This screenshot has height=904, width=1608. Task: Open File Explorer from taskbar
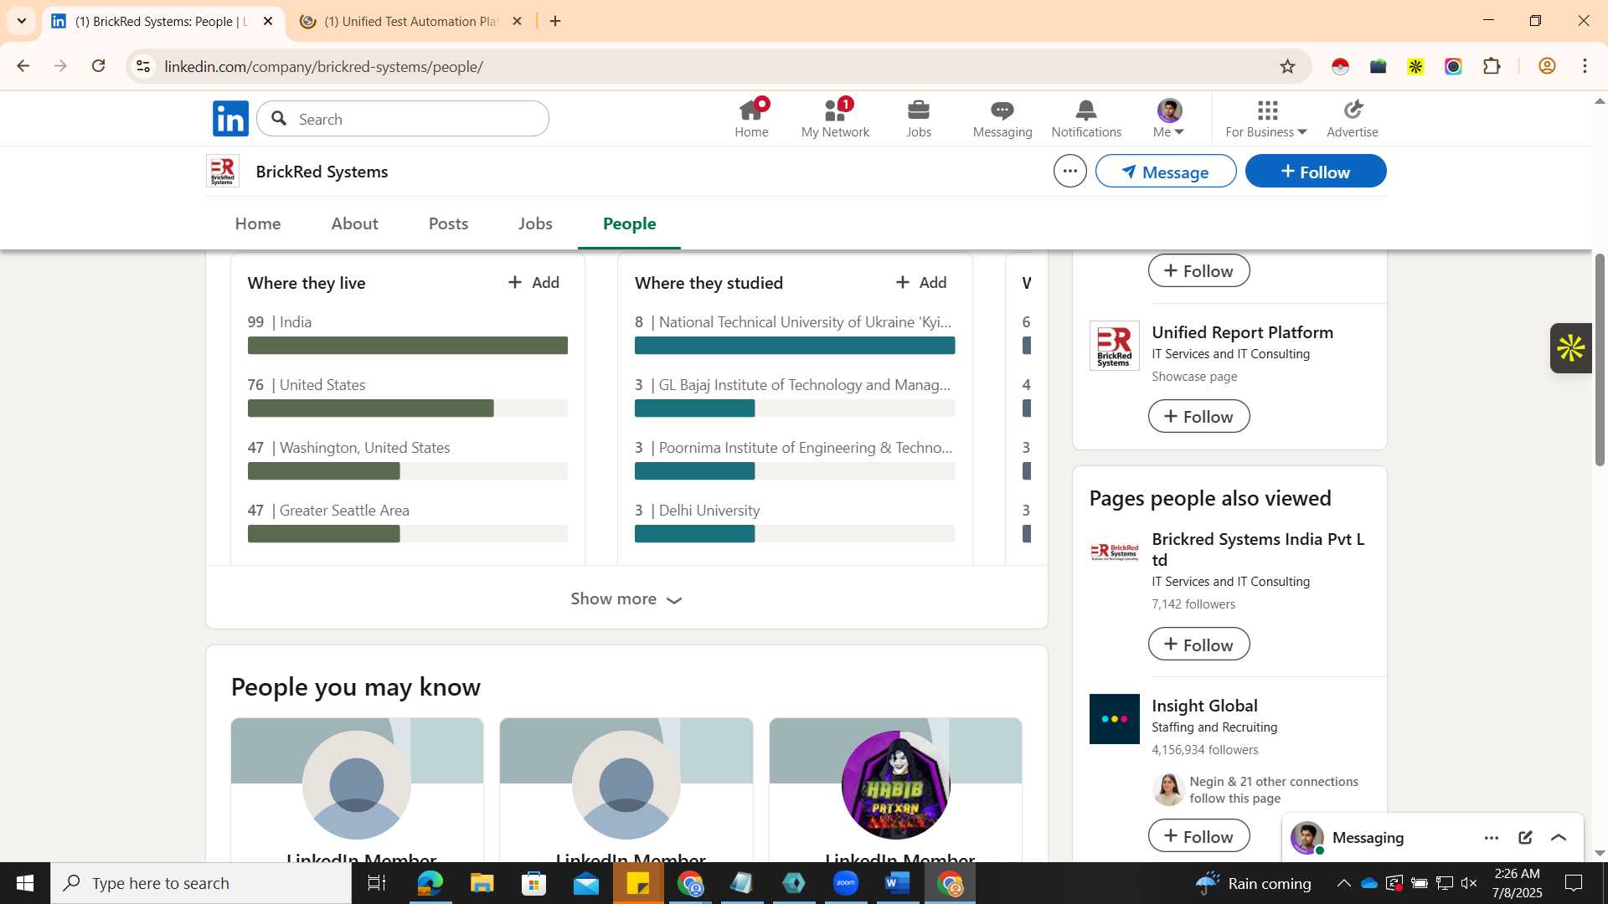pos(482,883)
